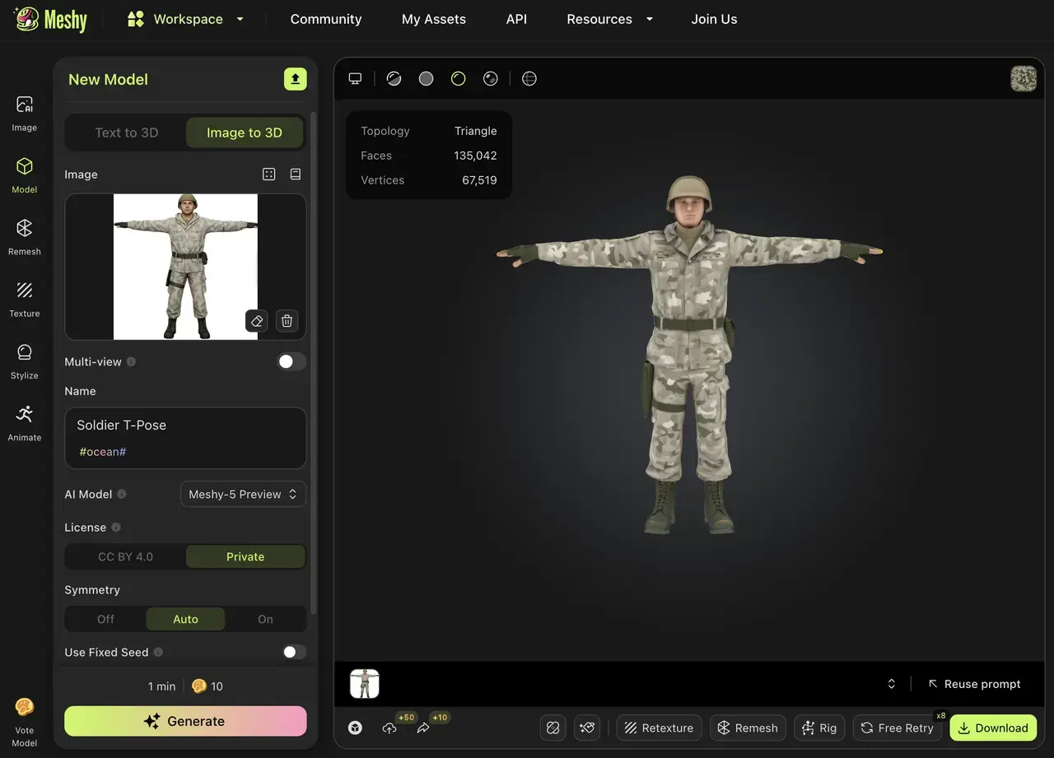This screenshot has width=1054, height=758.
Task: Open the AI Model dropdown showing Meshy-5 Preview
Action: coord(243,494)
